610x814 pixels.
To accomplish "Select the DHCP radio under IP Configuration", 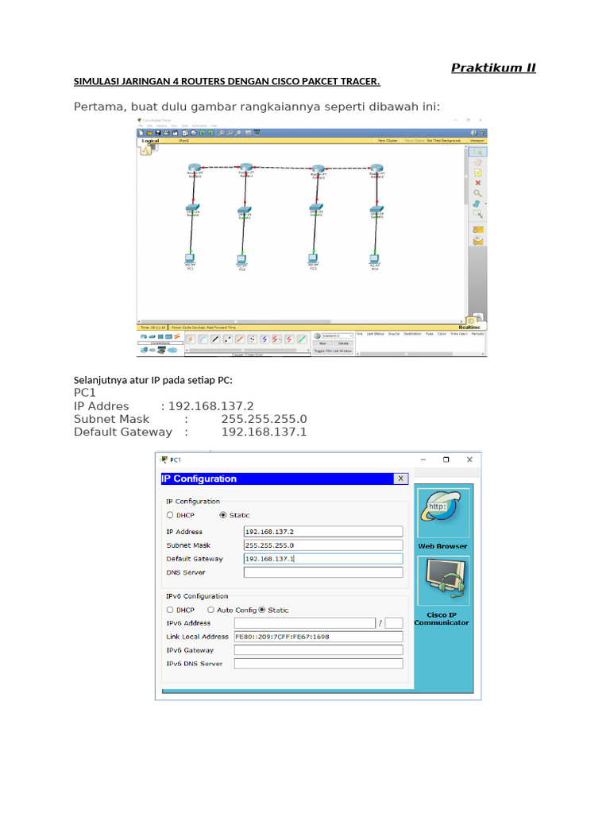I will (170, 515).
